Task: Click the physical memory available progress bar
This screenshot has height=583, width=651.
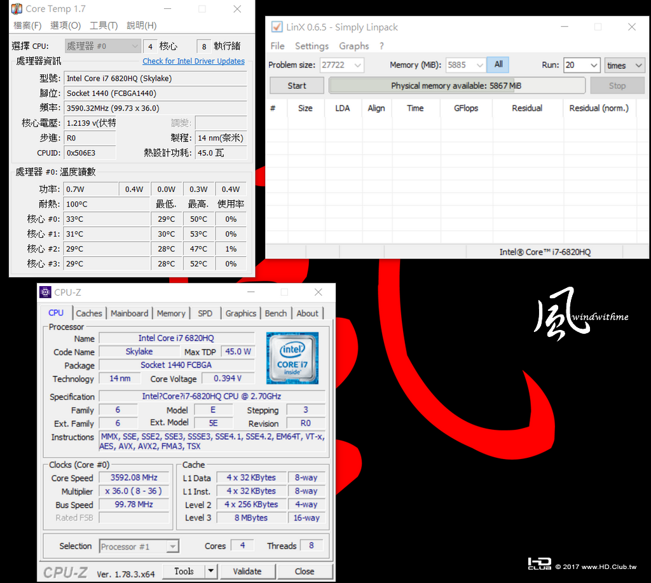Action: click(x=456, y=86)
